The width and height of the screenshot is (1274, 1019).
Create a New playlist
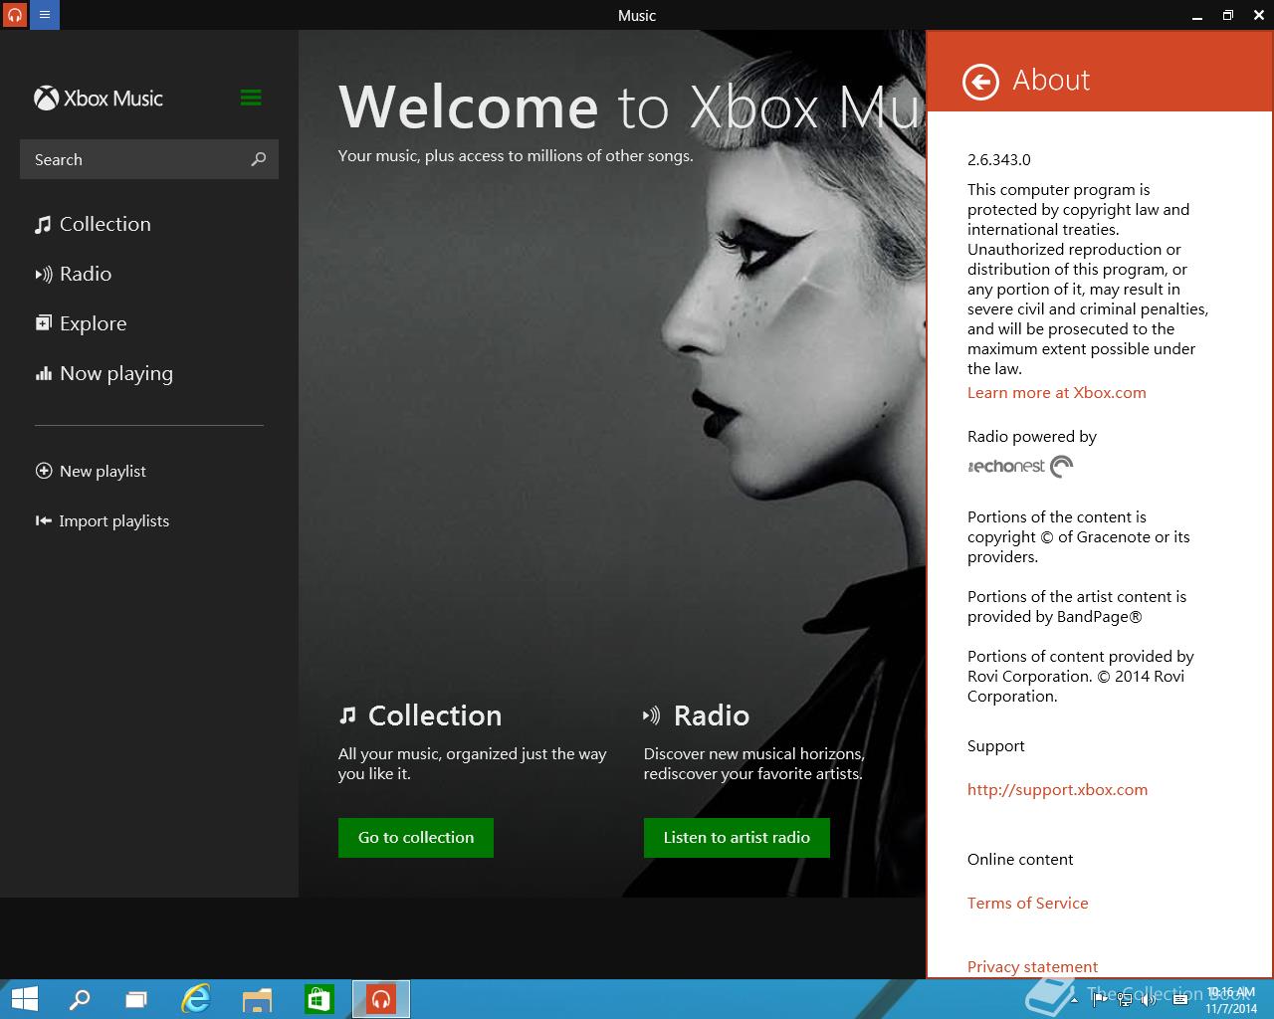[x=91, y=471]
